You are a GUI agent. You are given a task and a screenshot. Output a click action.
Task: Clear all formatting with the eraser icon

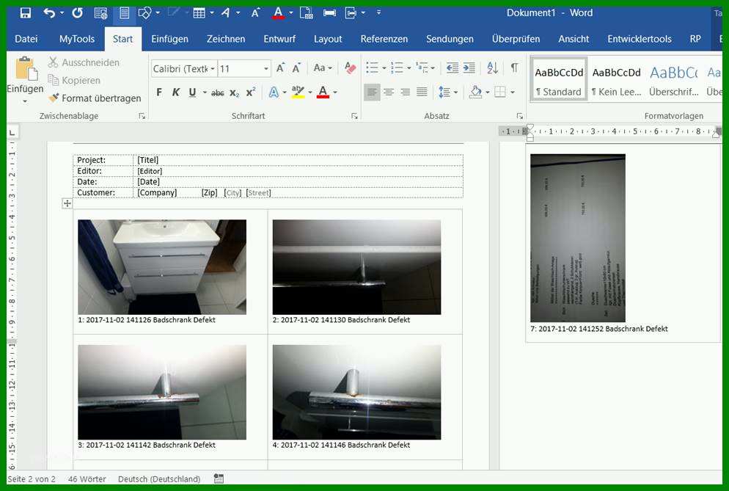[x=350, y=68]
